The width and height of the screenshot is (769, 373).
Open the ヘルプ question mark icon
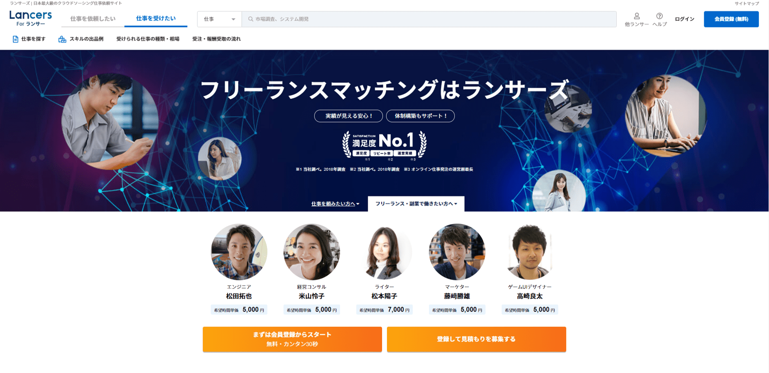[659, 16]
